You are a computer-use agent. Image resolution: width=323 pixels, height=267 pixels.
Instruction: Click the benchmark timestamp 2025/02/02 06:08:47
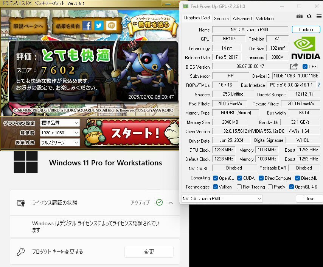click(151, 97)
